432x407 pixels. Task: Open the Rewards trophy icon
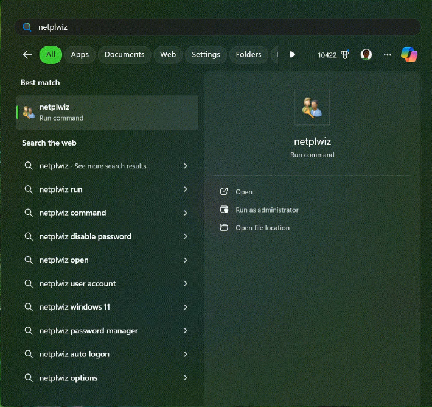[x=345, y=54]
